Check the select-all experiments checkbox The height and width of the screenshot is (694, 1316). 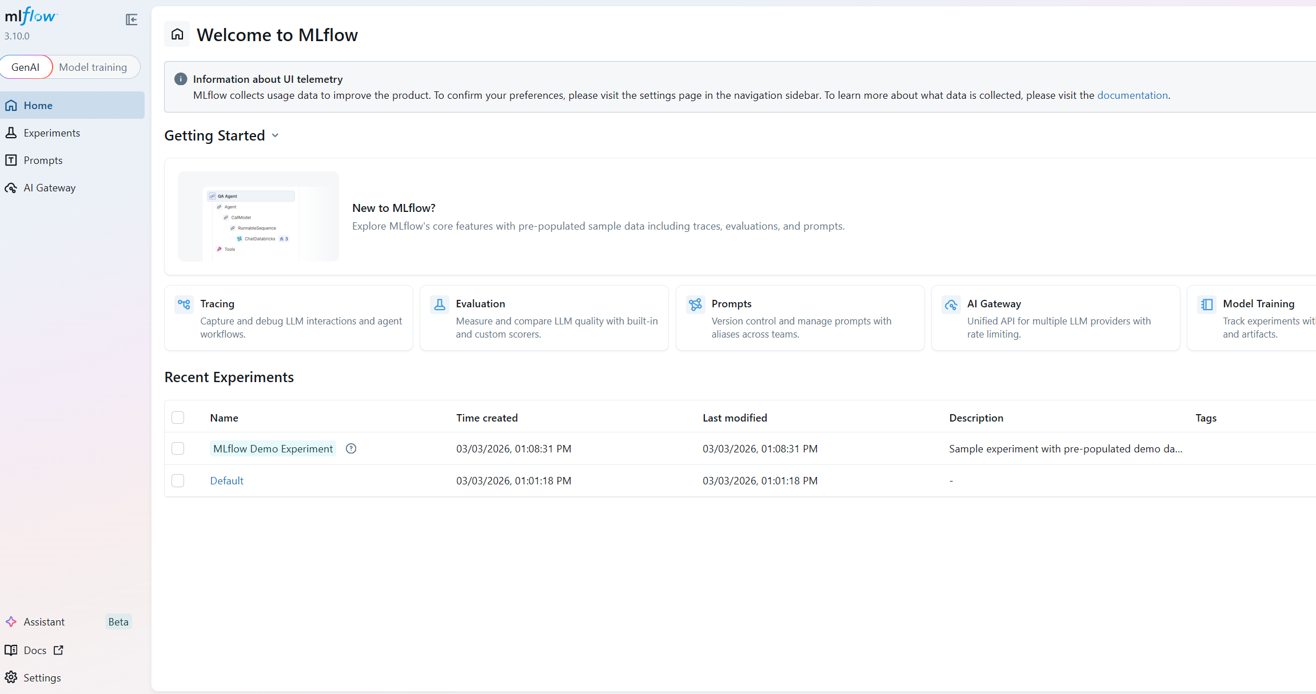[178, 418]
